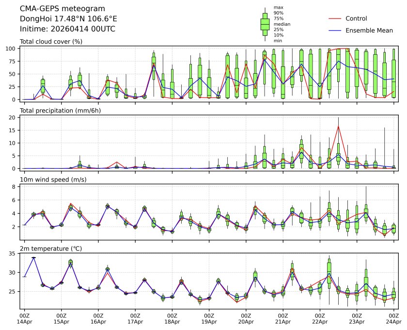Click the '10m wind speed (m/s)' heading
407x330 pixels.
tap(53, 180)
